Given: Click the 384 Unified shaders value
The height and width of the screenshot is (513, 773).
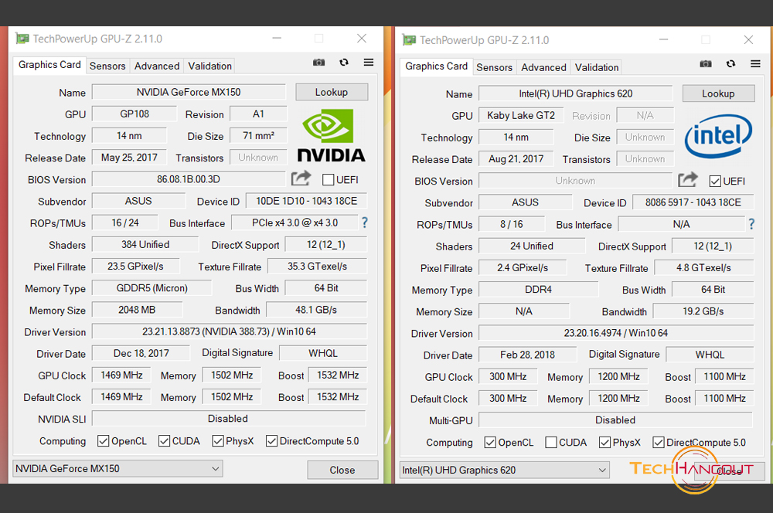Looking at the screenshot, I should pos(145,244).
